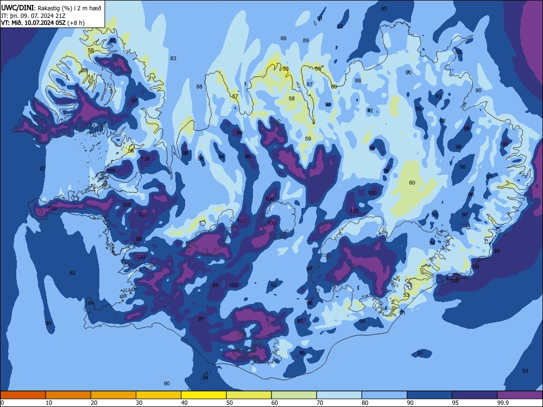Pick the pale yellow 50–60 legend swatch

click(x=249, y=395)
